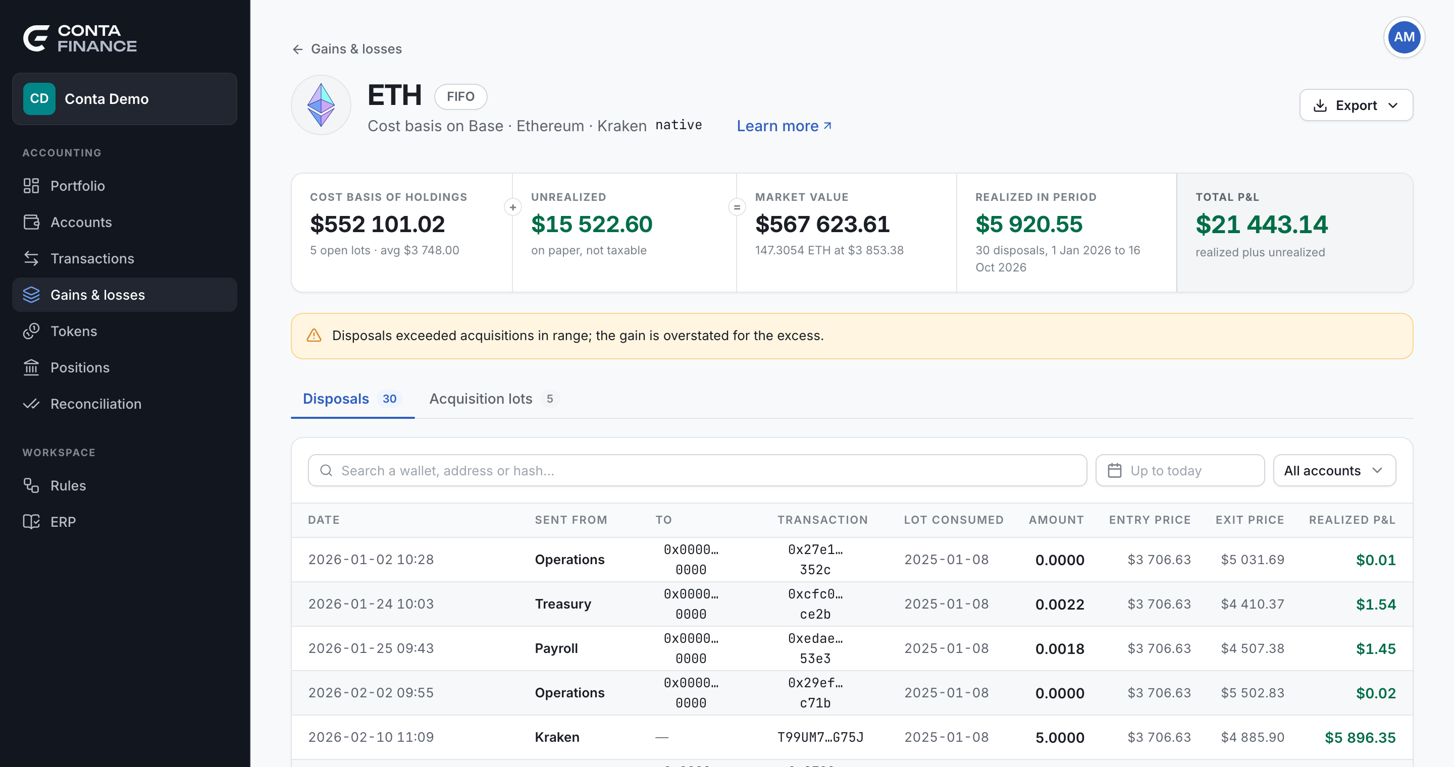Click the $4 410.37 exit price cell
The image size is (1454, 767).
click(1253, 604)
